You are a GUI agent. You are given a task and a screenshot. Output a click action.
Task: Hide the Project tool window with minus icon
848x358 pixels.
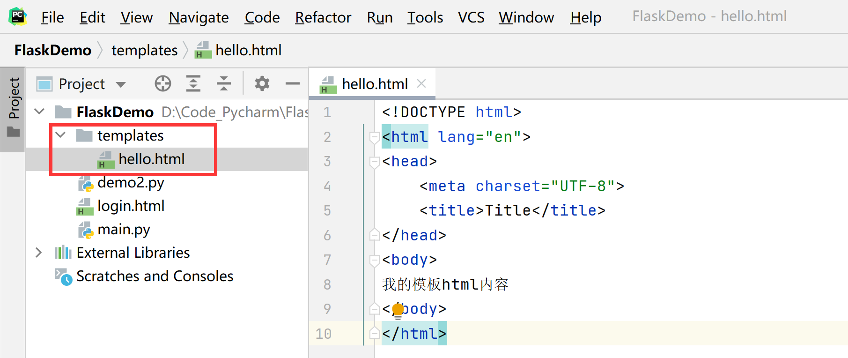click(x=293, y=84)
